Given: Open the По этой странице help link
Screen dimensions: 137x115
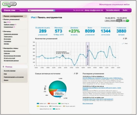Looking at the screenshot, I should pyautogui.click(x=9, y=71).
